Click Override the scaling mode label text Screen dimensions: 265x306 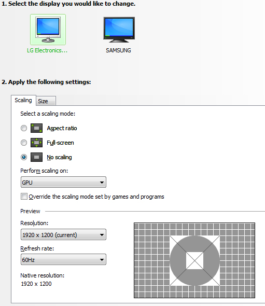pyautogui.click(x=96, y=197)
